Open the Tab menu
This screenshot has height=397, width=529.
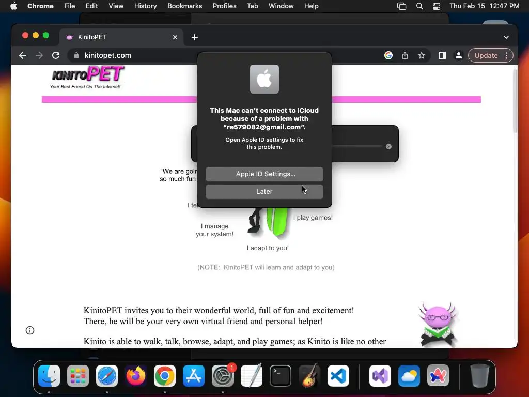pyautogui.click(x=252, y=6)
